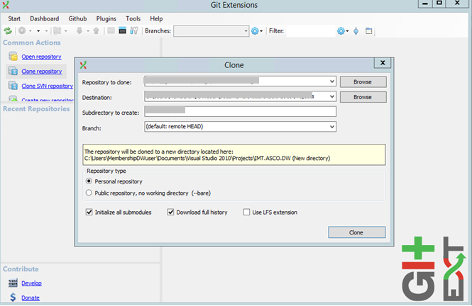Click the Clone repository database icon
The height and width of the screenshot is (306, 472).
click(13, 71)
